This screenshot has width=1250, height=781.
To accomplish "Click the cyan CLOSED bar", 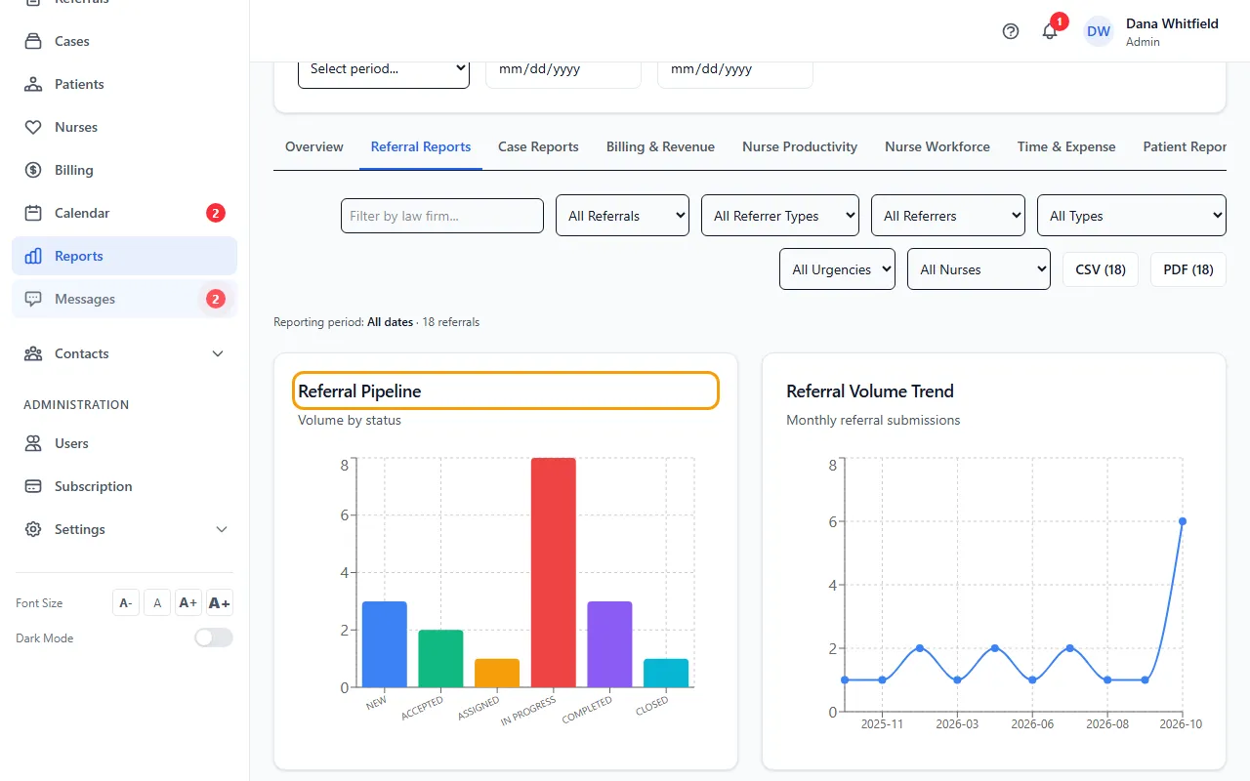I will (x=666, y=674).
